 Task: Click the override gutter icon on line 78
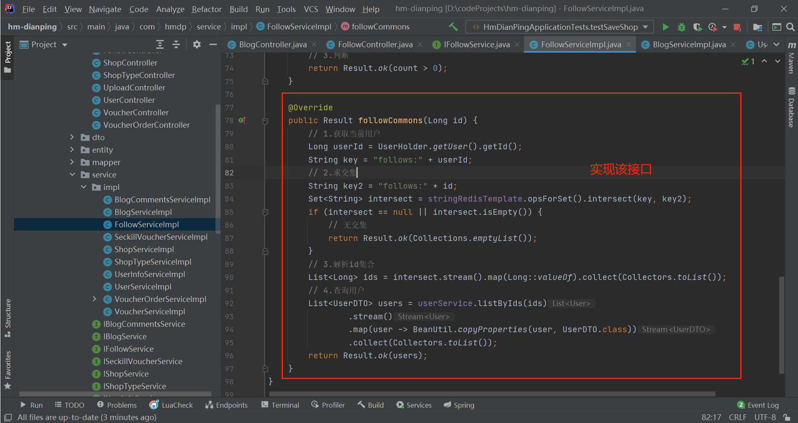pos(242,120)
